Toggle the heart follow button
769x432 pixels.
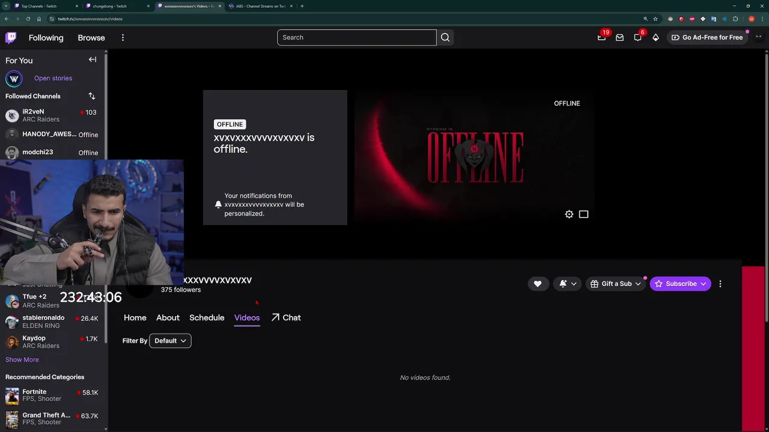[x=538, y=284]
